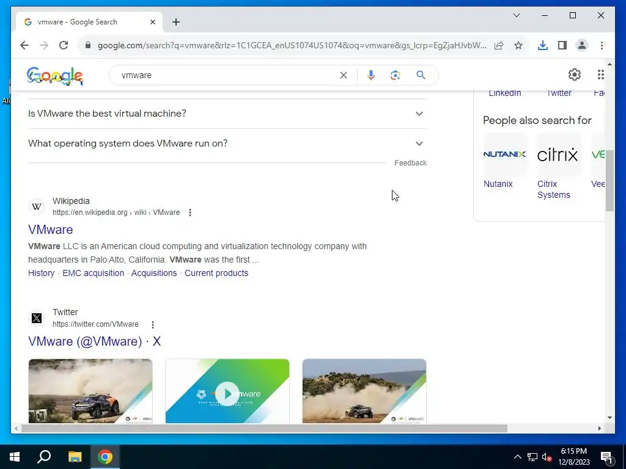Viewport: 626px width, 469px height.
Task: Start a voice search with the microphone
Action: (371, 75)
